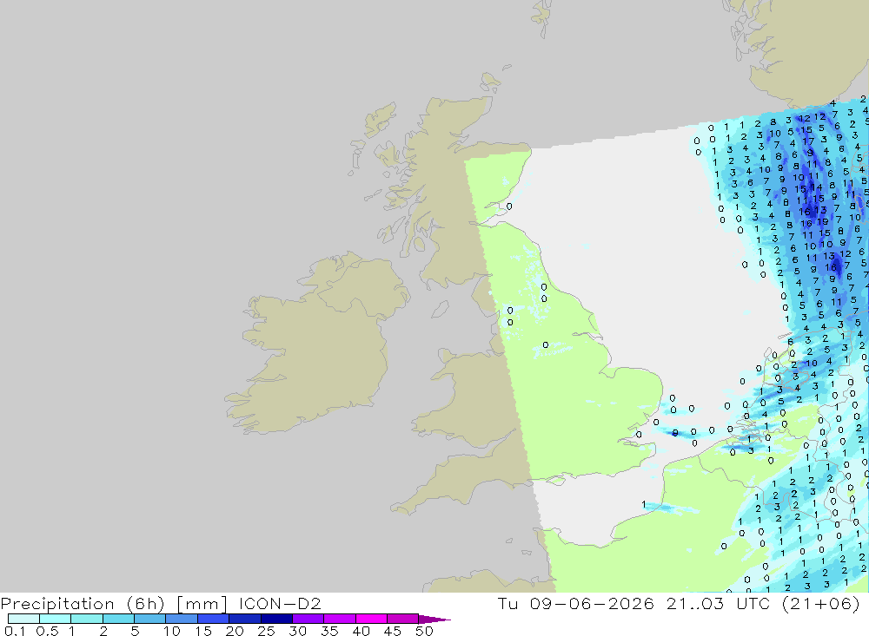
Task: Click the word 'Precipitation' in the title
Action: (x=57, y=604)
